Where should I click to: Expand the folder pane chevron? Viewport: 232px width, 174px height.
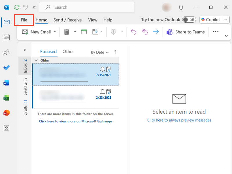[x=25, y=50]
